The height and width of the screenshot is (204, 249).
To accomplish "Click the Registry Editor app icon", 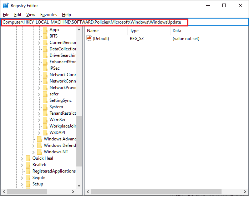I will coord(6,6).
